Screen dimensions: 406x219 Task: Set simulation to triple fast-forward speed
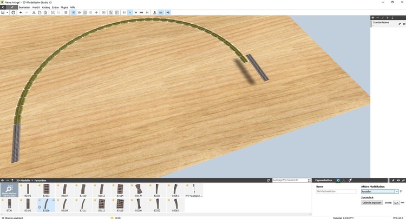pyautogui.click(x=141, y=12)
